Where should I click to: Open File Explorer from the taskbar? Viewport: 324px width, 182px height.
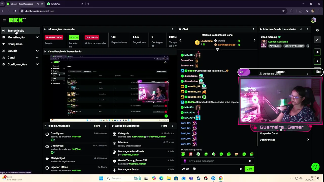169,178
